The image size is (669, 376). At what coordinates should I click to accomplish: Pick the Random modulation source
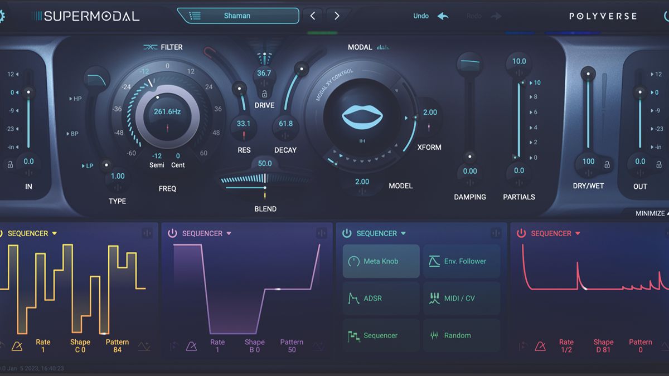[x=462, y=335]
